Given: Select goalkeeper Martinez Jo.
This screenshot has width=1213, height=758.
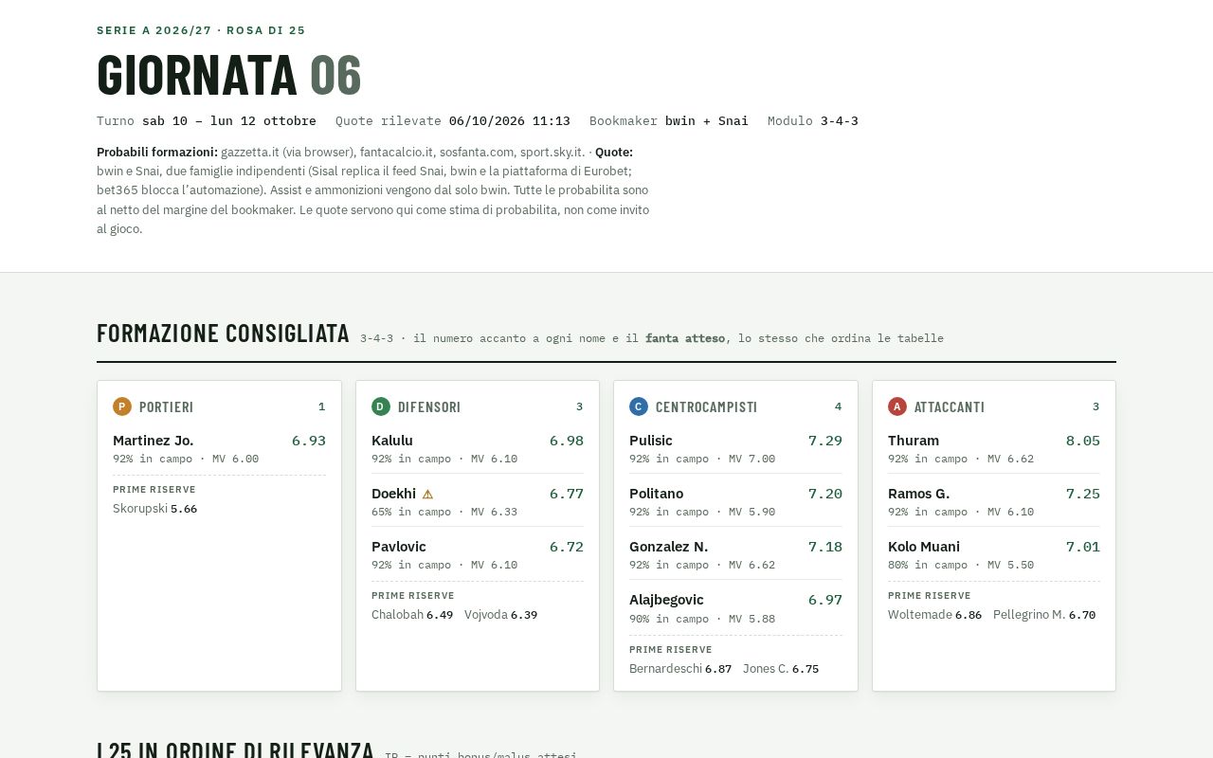Looking at the screenshot, I should (x=154, y=441).
